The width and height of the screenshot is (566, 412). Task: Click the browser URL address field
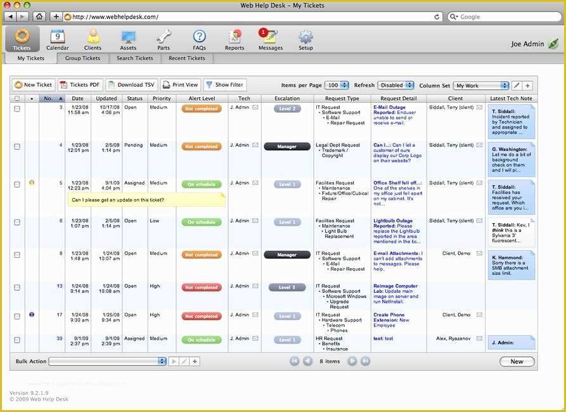click(x=253, y=16)
